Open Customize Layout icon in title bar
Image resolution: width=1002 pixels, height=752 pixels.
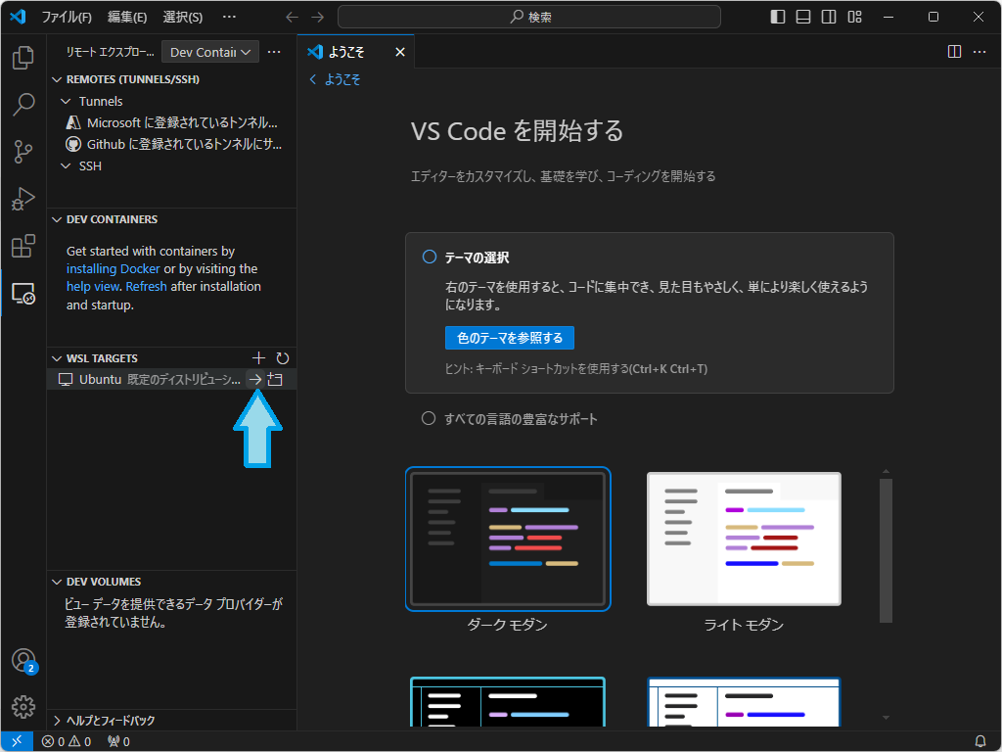point(855,17)
